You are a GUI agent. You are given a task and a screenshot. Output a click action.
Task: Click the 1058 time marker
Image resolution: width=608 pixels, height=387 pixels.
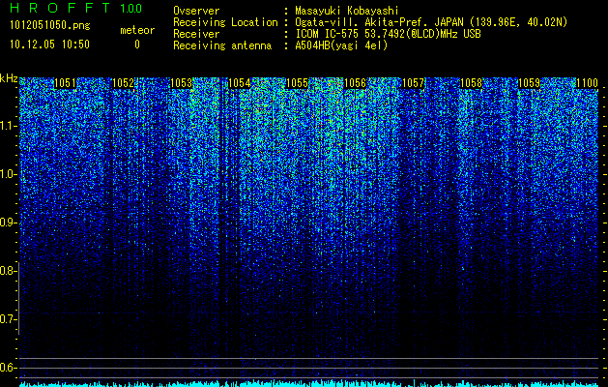tap(471, 83)
